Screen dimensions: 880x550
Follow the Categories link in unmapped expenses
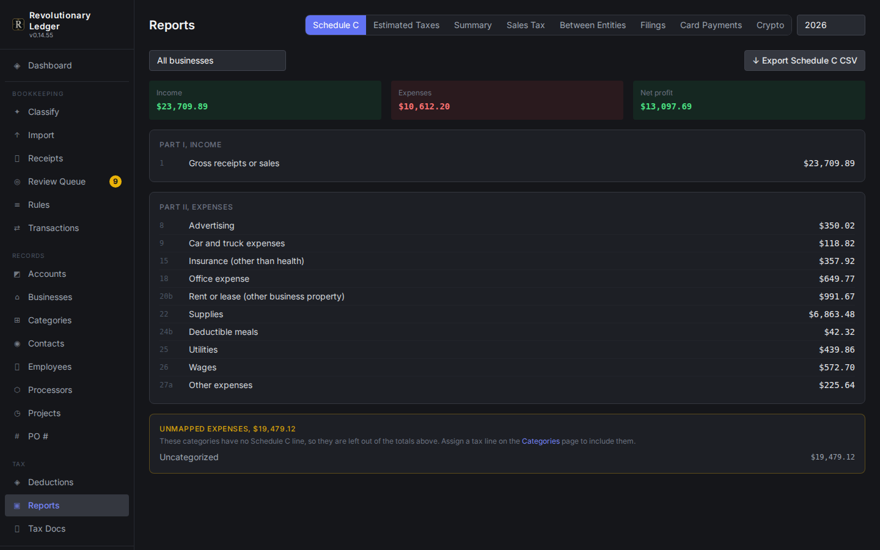(x=541, y=441)
